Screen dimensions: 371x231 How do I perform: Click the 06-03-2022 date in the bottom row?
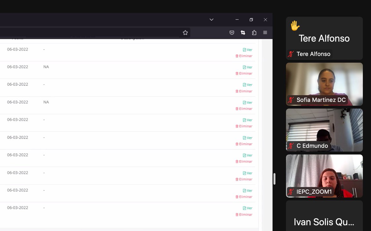[x=18, y=208]
